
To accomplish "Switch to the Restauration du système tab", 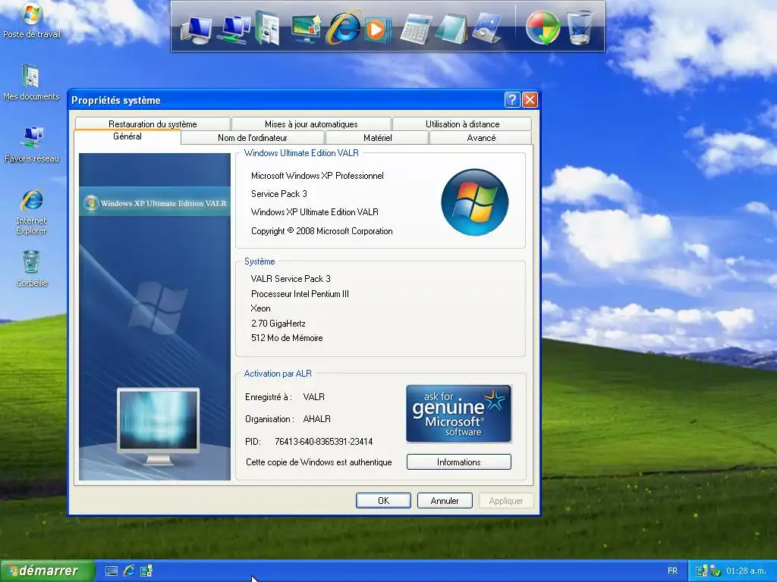I will (x=153, y=124).
